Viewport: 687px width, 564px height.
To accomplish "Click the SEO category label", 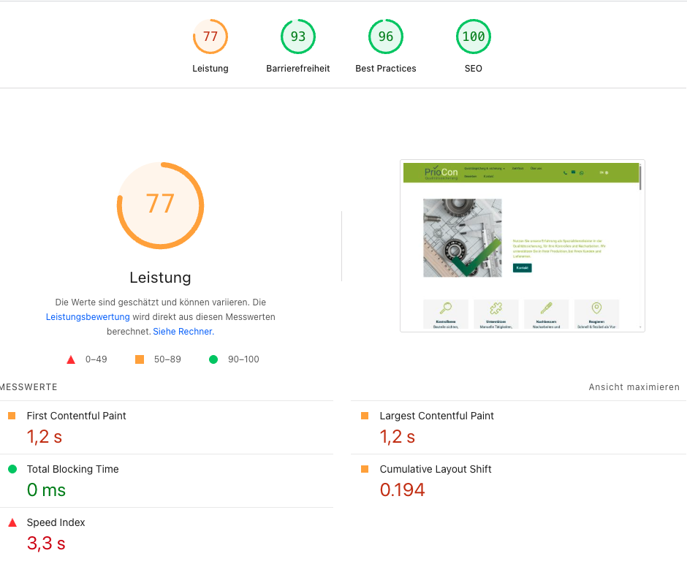I will tap(473, 69).
